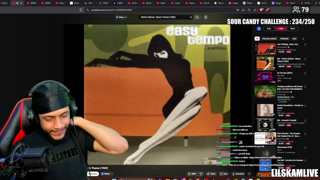Bookmark the page with the address bar bookmark icon
The height and width of the screenshot is (180, 320).
(81, 10)
